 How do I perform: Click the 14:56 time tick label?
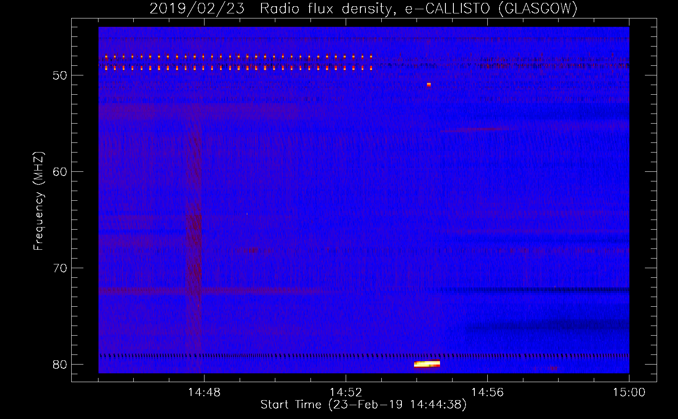tap(487, 392)
